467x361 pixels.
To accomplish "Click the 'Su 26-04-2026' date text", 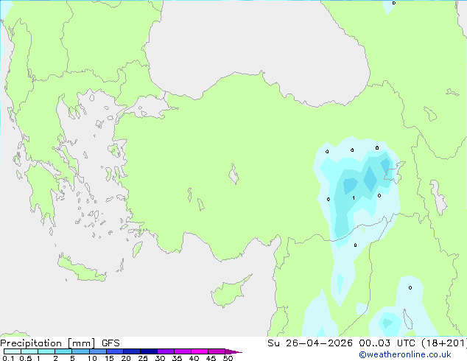I will coord(310,343).
